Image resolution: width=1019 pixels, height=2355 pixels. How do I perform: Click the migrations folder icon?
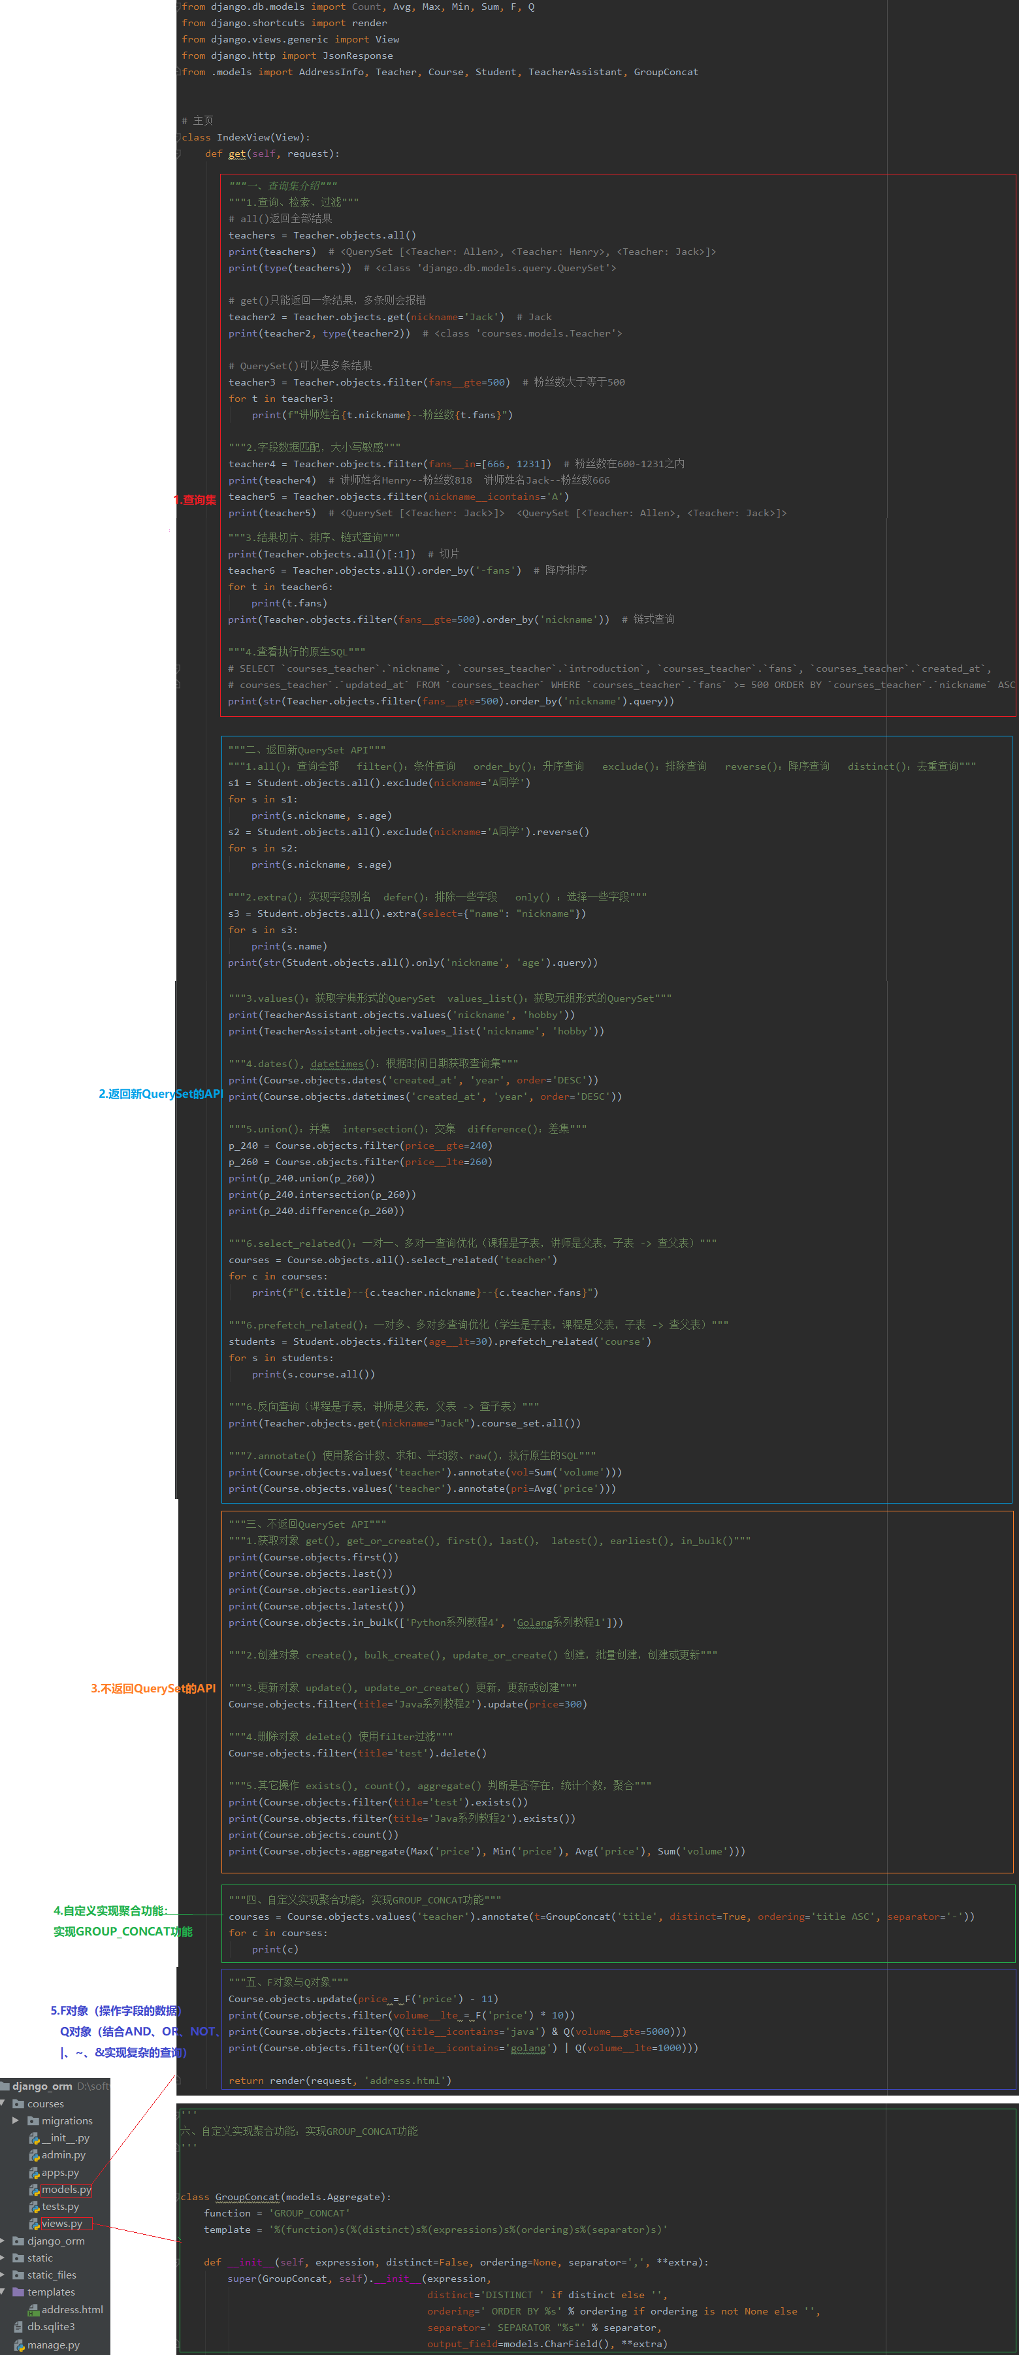pyautogui.click(x=33, y=2121)
